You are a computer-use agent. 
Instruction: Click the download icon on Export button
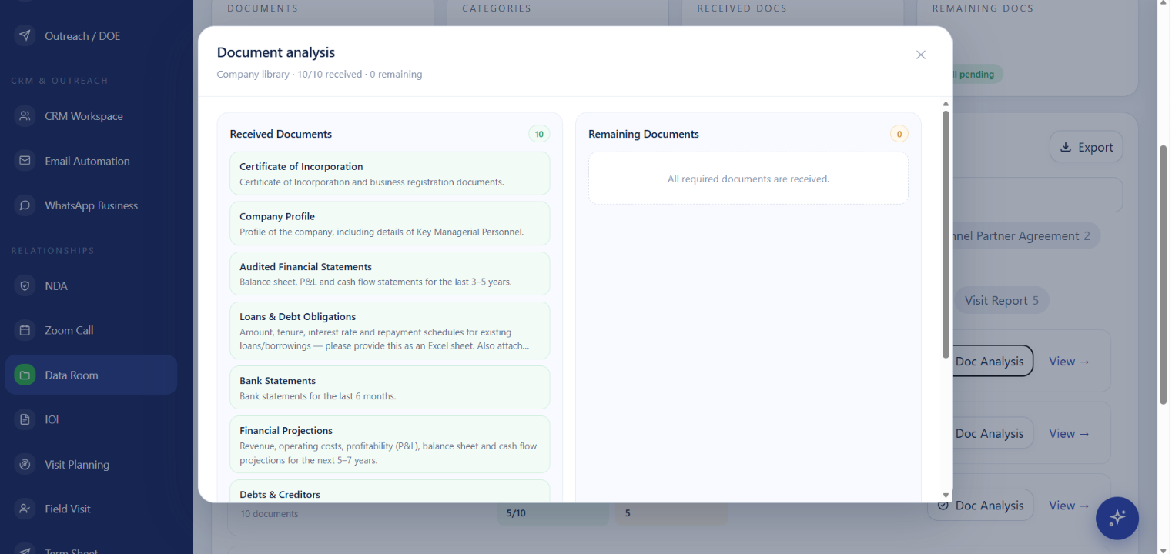click(x=1066, y=147)
